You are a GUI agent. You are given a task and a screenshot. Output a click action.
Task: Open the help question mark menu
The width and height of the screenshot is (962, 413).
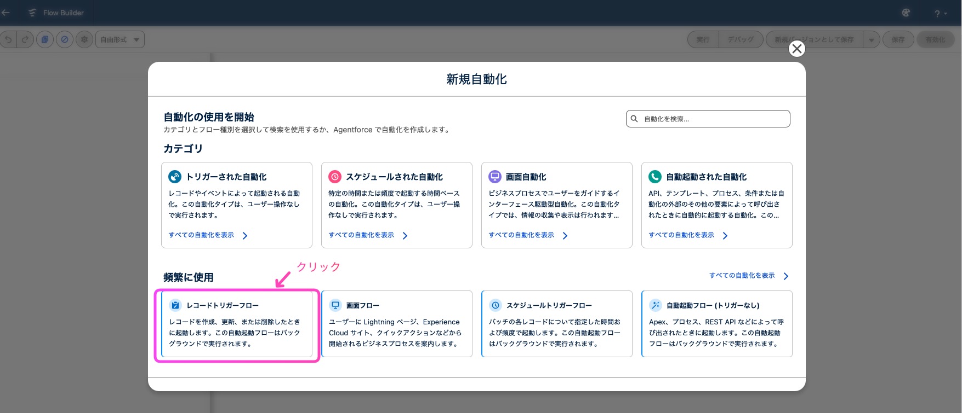tap(941, 13)
